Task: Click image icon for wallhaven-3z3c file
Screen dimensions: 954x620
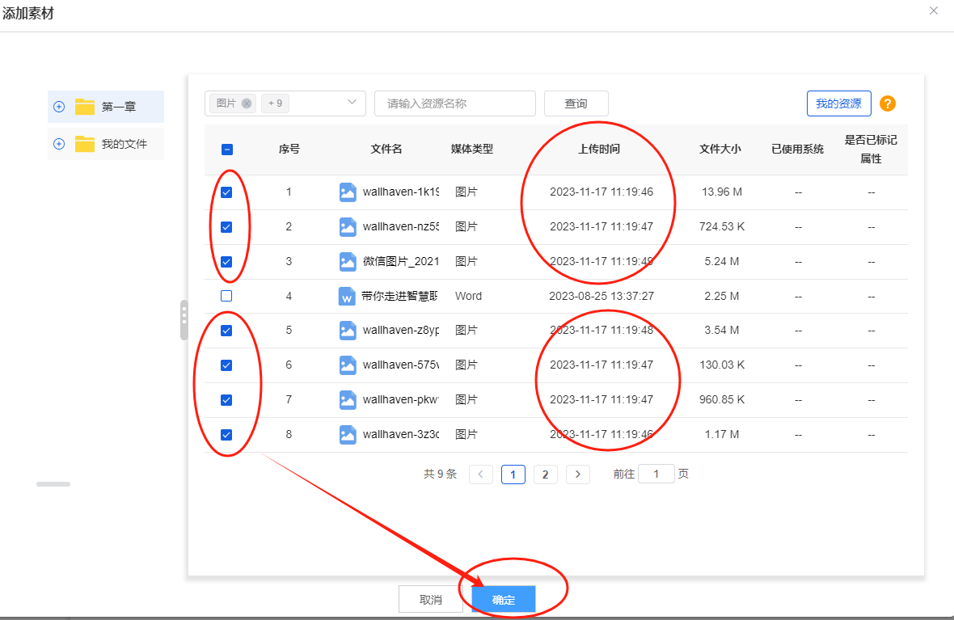Action: [x=348, y=435]
